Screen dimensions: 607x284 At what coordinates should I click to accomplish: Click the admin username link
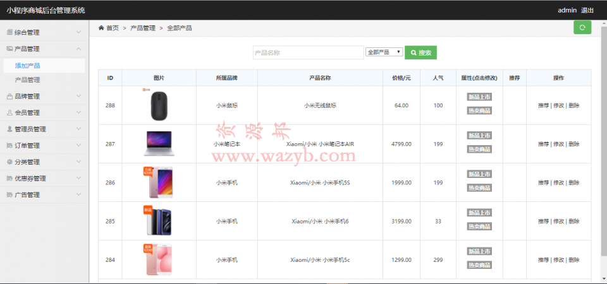point(567,11)
